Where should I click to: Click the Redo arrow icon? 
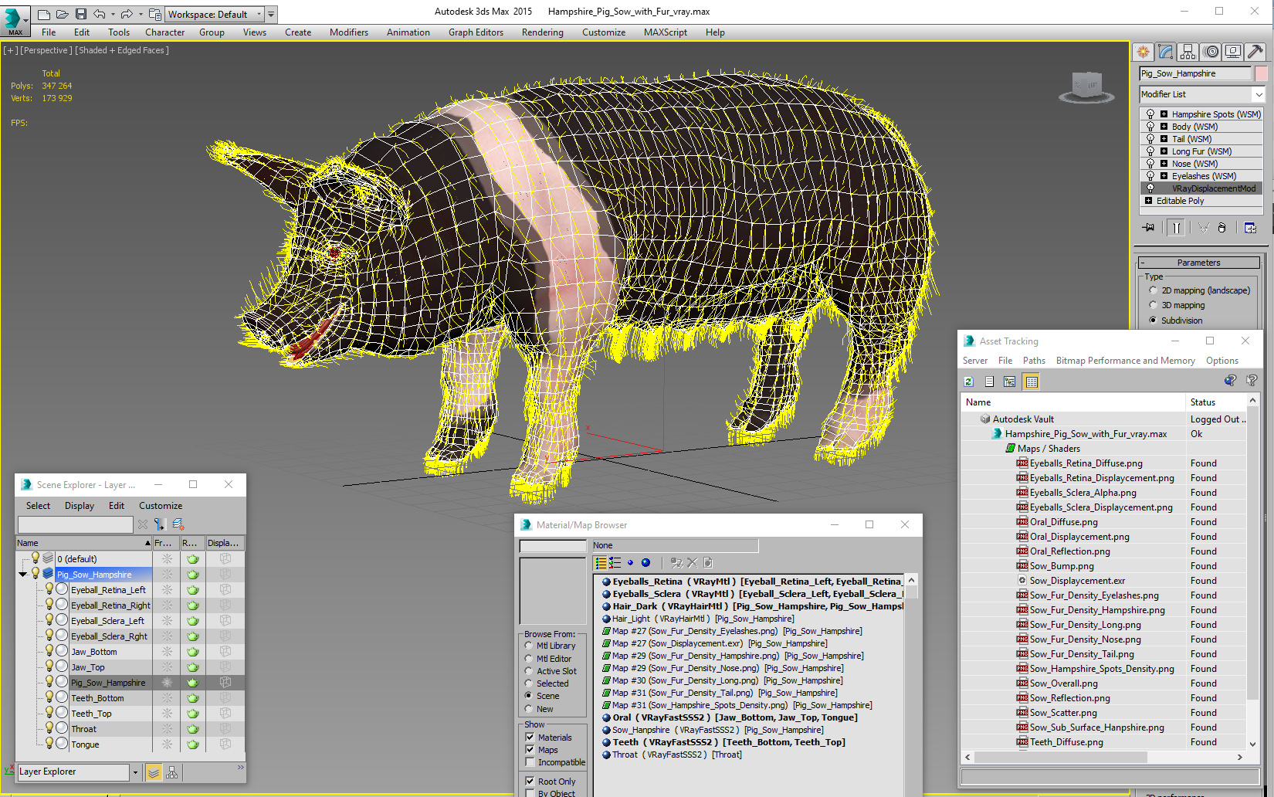[x=127, y=14]
